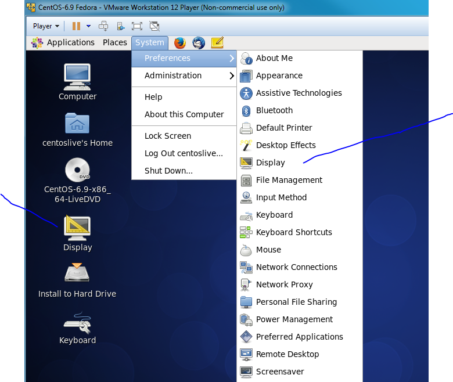Select Lock Screen menu entry
Viewport: 453px width, 382px height.
click(184, 136)
